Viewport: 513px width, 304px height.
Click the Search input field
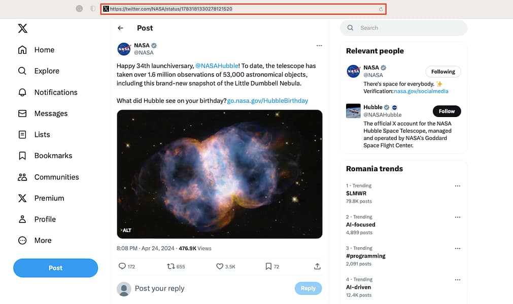[403, 28]
